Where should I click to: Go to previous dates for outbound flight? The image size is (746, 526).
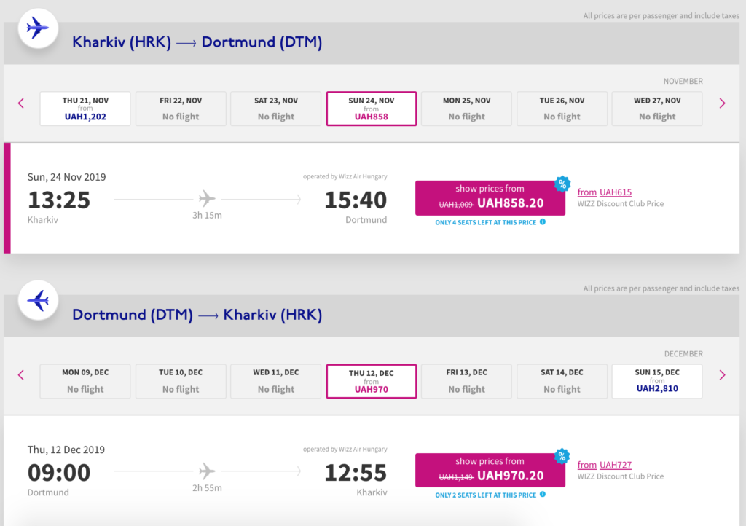(21, 103)
